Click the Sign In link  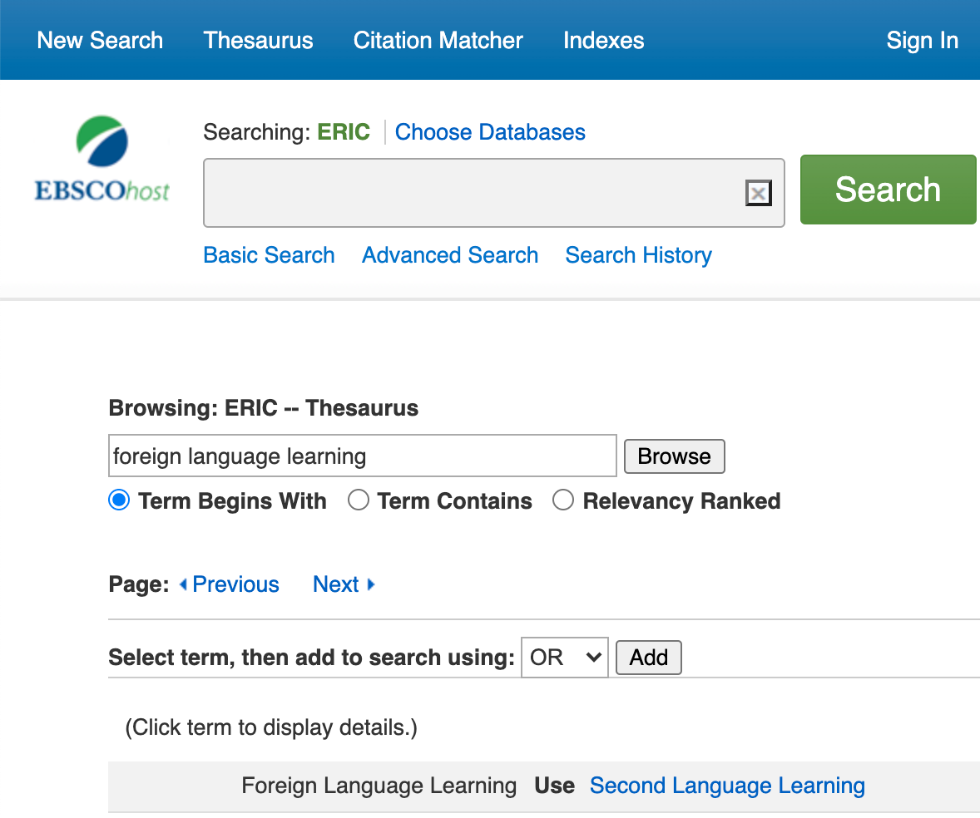pyautogui.click(x=922, y=41)
